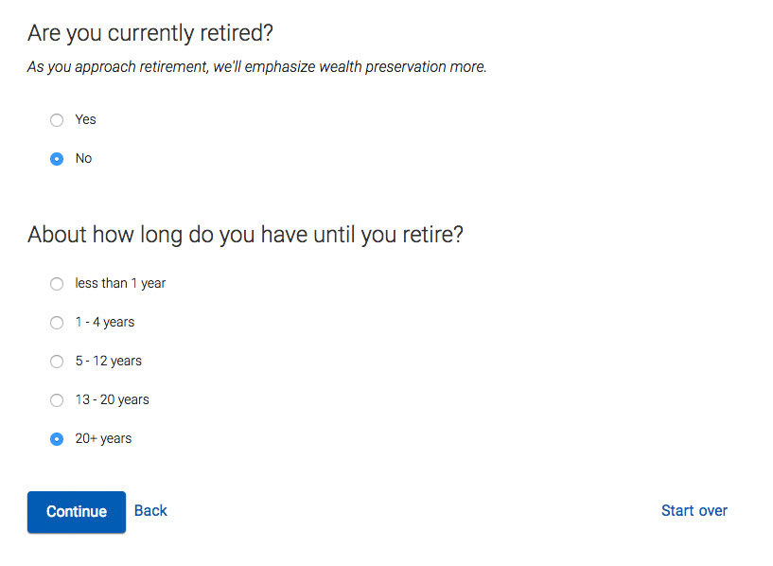Click the '20+ years' label text

tap(103, 439)
